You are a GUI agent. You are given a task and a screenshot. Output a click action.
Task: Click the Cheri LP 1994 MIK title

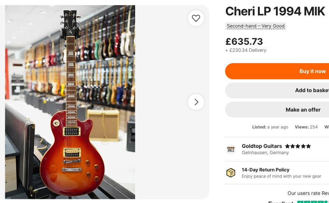pyautogui.click(x=275, y=12)
